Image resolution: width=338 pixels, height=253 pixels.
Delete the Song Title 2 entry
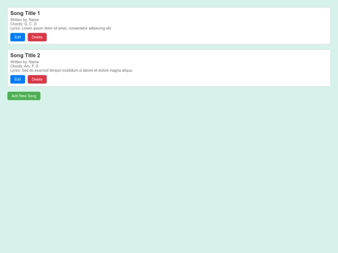click(x=37, y=79)
